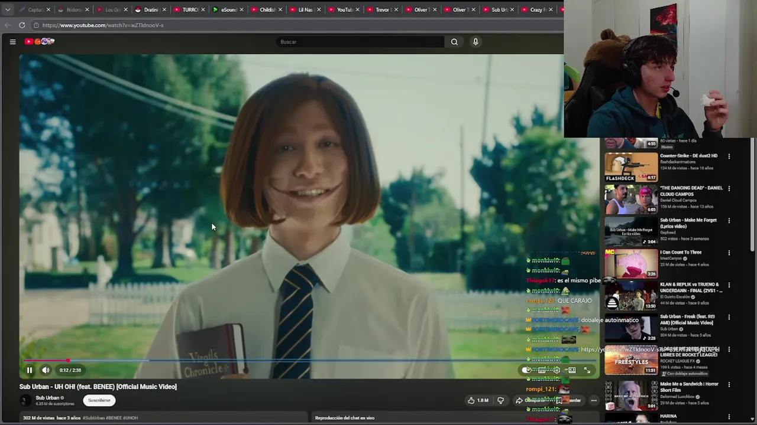Close the Los Gr browser tab
This screenshot has width=757, height=425.
pyautogui.click(x=125, y=9)
